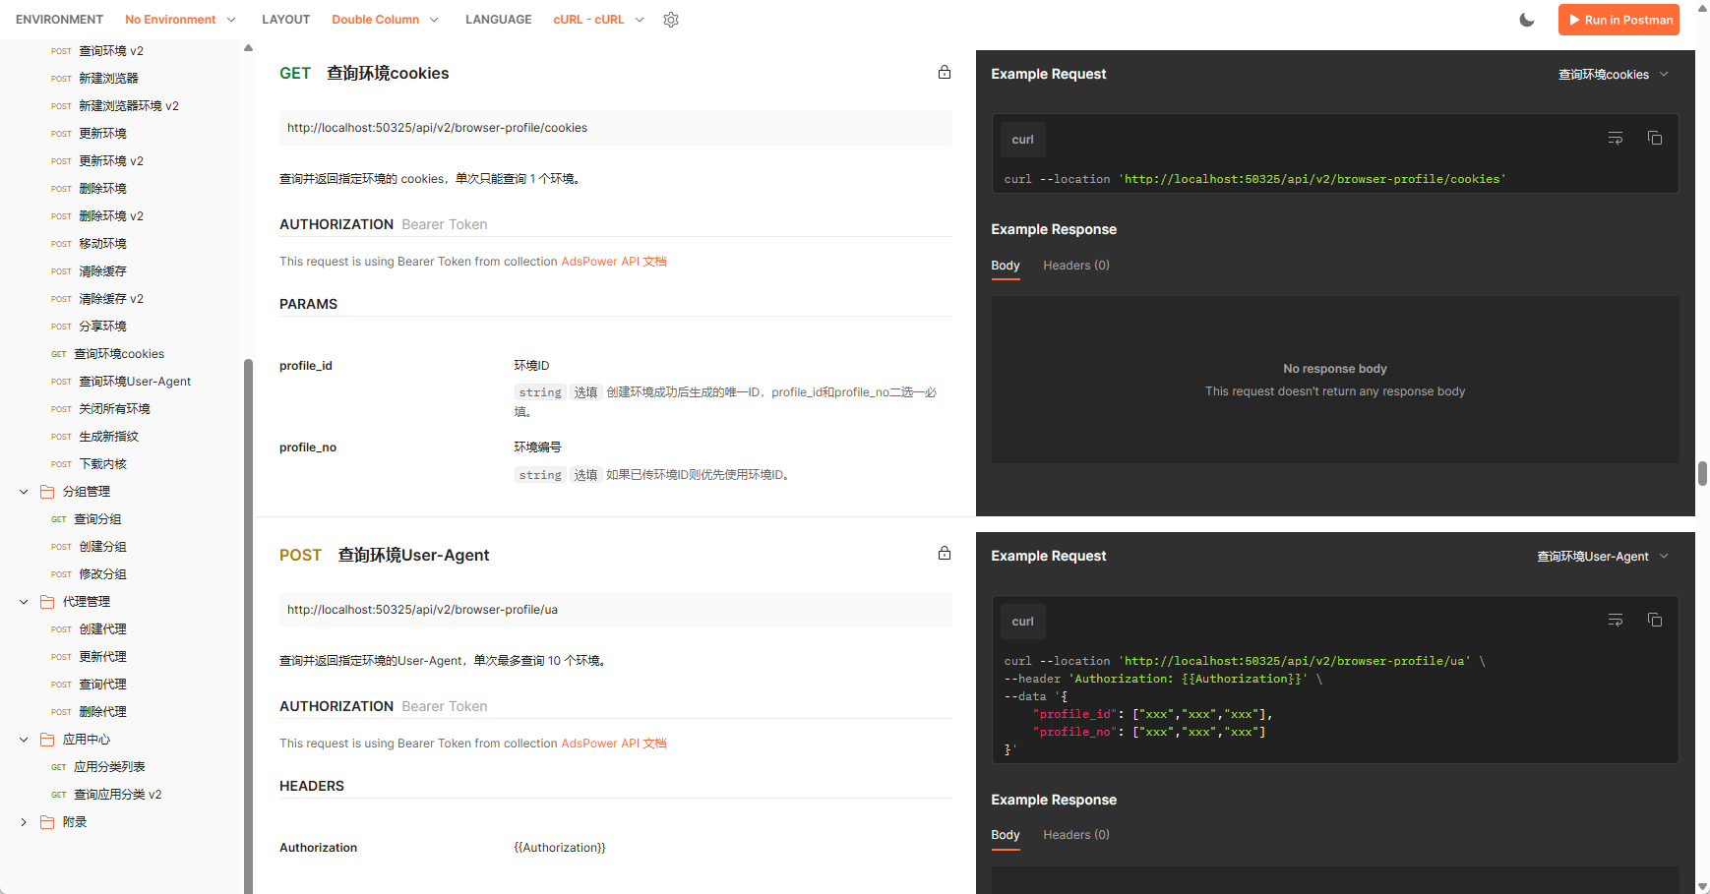Copy the cookies curl example code
The image size is (1710, 894).
click(x=1655, y=139)
